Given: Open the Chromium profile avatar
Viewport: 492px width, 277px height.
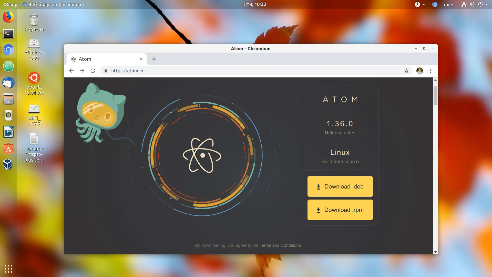Looking at the screenshot, I should (420, 71).
